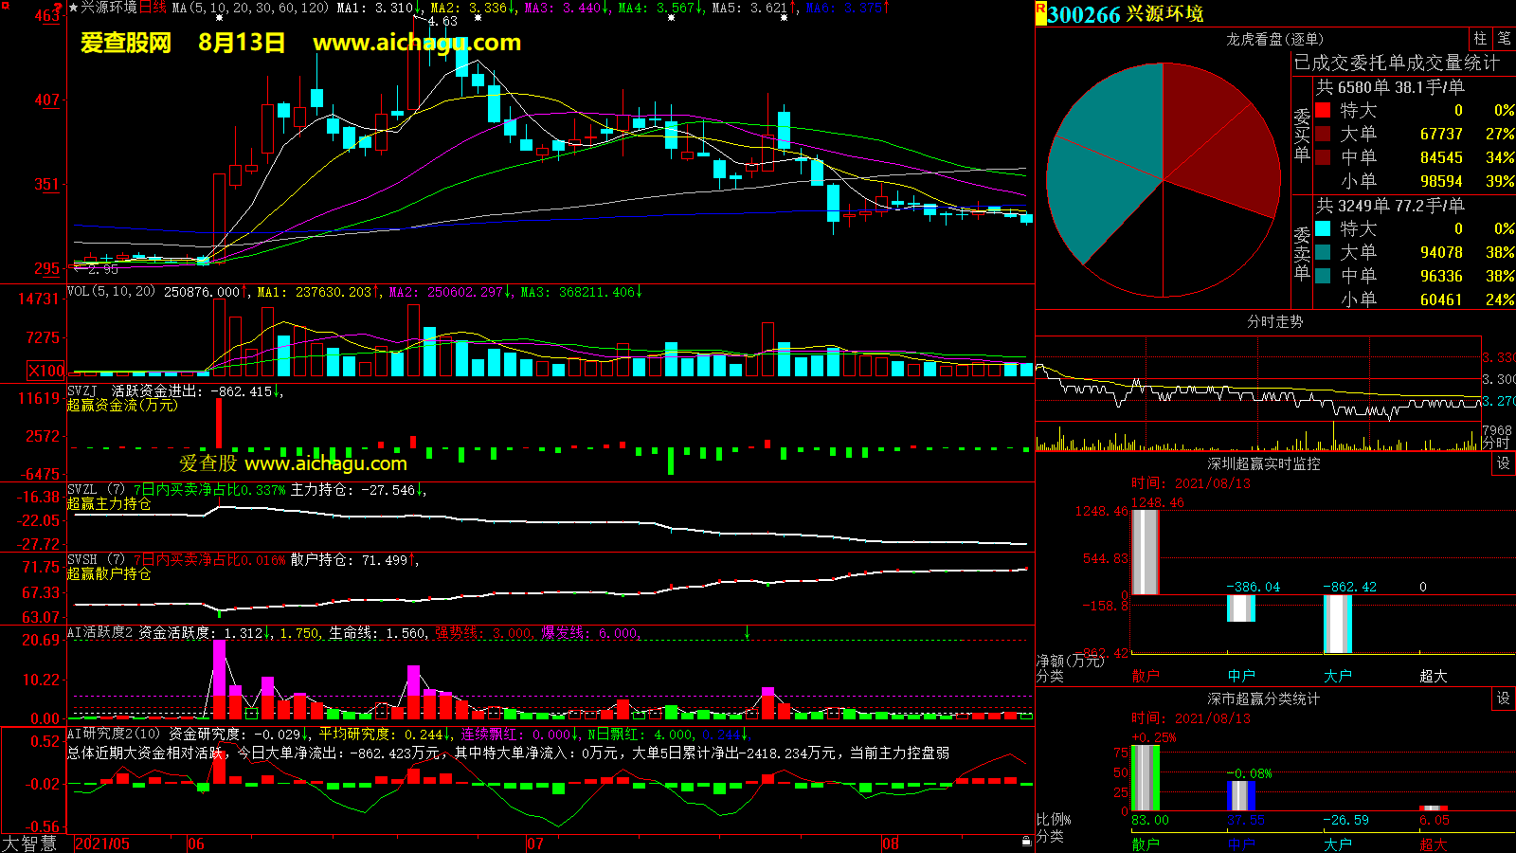Click the lock icon at the chart's bottom-right
This screenshot has width=1516, height=853.
tap(1026, 842)
